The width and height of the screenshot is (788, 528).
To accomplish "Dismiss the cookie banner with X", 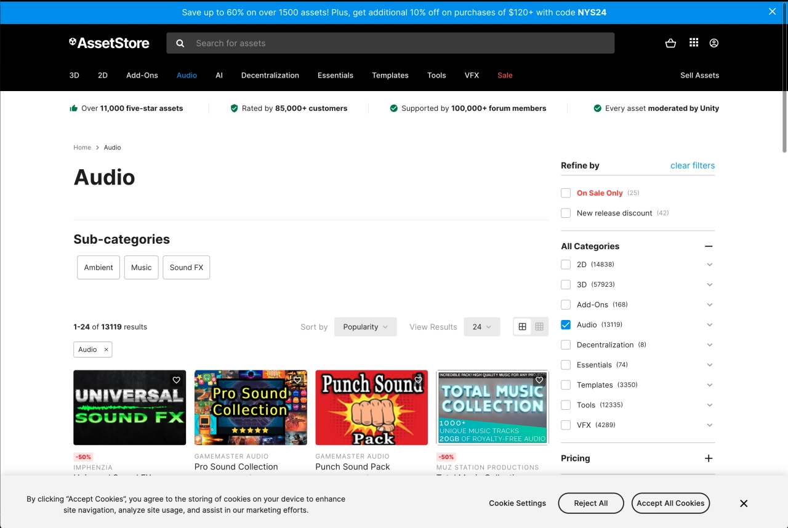I will 744,503.
